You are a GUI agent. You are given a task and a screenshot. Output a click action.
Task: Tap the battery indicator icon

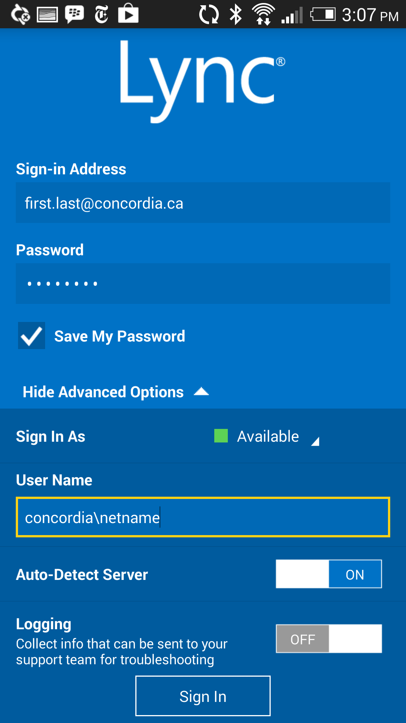[323, 14]
